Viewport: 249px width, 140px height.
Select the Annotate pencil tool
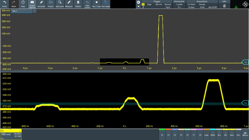[x=41, y=2]
